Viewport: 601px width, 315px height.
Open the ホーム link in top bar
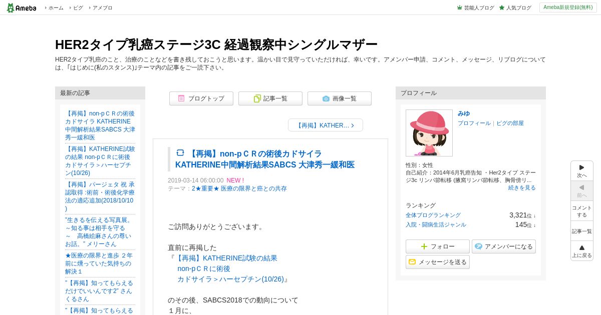tap(56, 8)
